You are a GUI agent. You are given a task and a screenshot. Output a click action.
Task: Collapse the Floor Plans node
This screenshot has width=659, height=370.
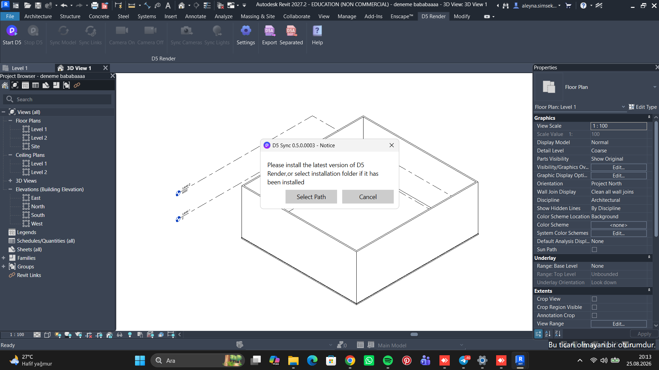pyautogui.click(x=10, y=121)
